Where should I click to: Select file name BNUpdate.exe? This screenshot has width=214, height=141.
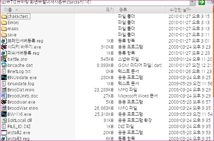22,77
